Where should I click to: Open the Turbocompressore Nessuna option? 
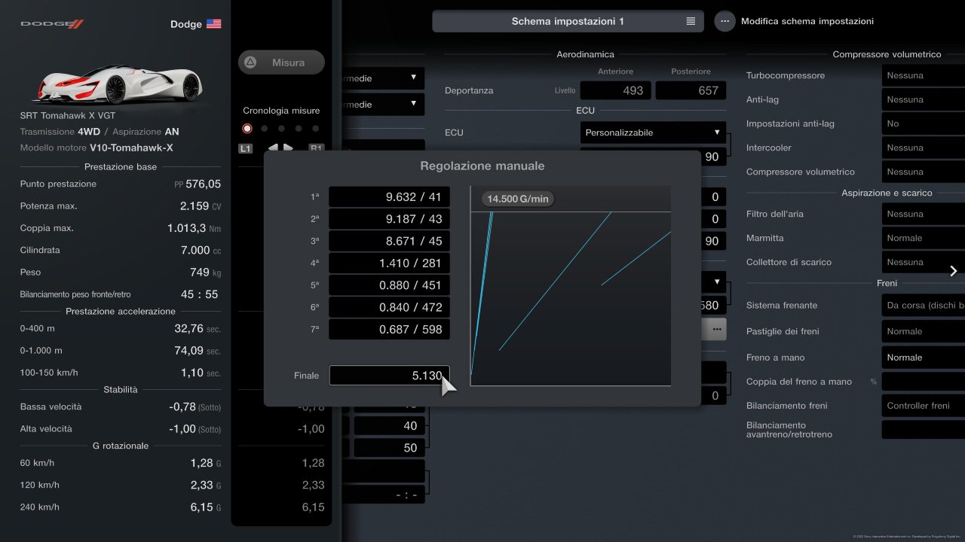point(924,75)
